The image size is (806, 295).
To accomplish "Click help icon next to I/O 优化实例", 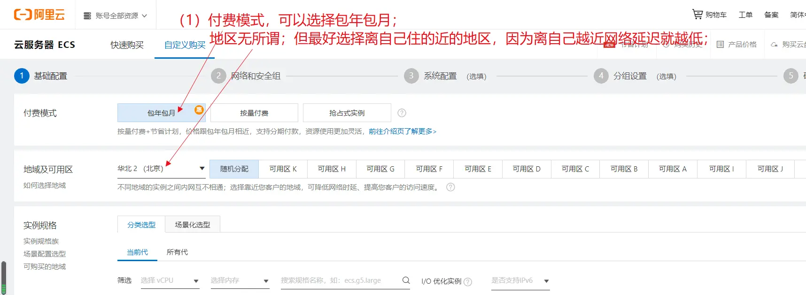I will click(x=468, y=282).
